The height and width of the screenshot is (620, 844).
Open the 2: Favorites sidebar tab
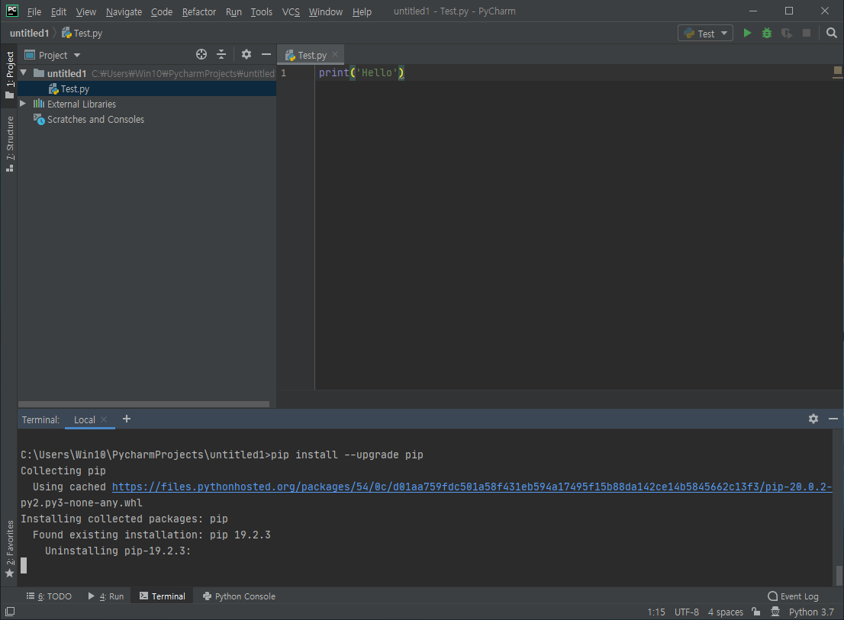[10, 549]
